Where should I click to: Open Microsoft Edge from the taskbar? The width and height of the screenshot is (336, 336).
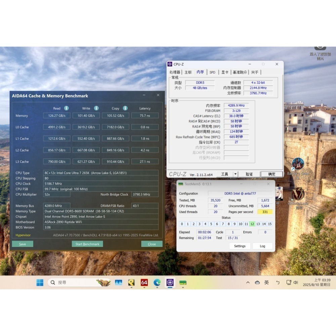point(157,283)
